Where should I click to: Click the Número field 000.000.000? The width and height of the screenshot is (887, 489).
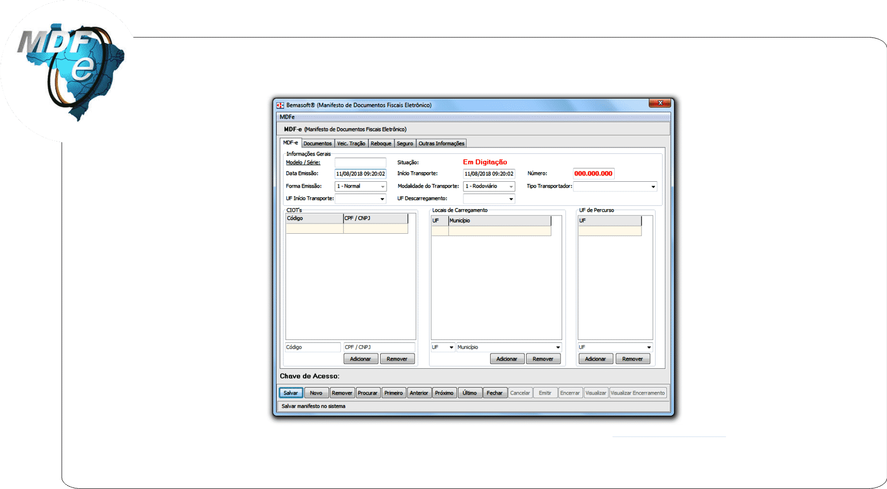point(593,174)
